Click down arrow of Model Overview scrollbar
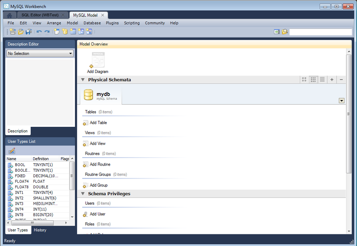 pyautogui.click(x=349, y=231)
